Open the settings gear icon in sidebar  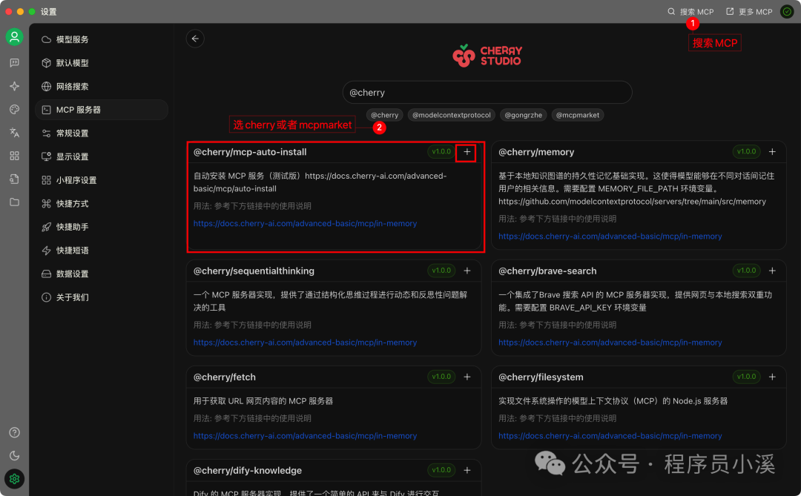coord(14,479)
